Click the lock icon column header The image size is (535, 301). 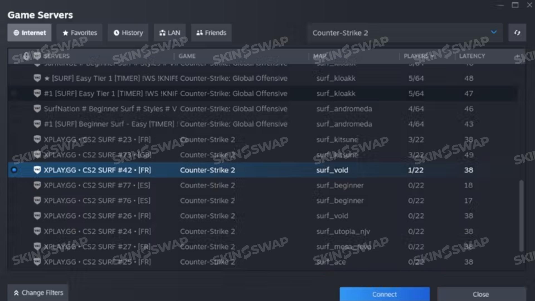coord(26,56)
